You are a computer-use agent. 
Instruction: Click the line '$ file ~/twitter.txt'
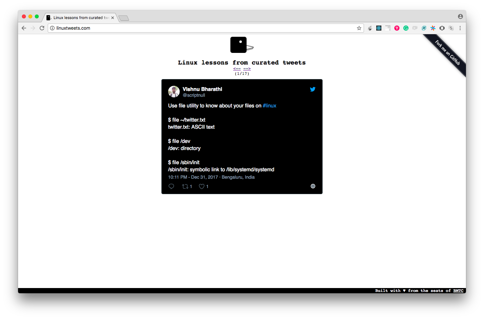(x=187, y=120)
